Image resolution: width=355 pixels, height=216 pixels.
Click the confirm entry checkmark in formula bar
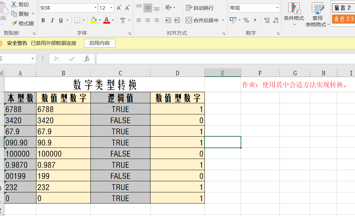tap(72, 59)
